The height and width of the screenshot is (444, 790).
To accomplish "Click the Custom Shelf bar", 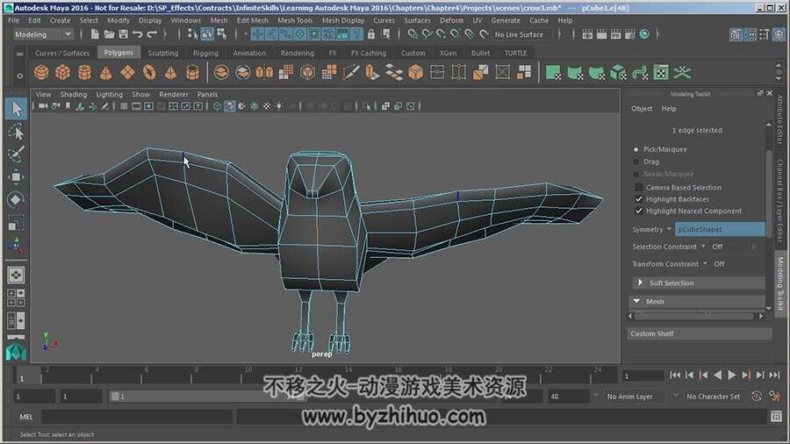I will click(700, 333).
